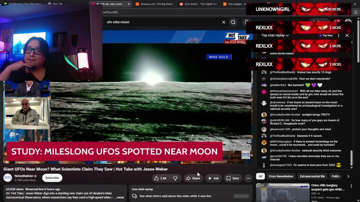Switch to the Amazon.com Big Black browser tab
This screenshot has height=202, width=360.
click(154, 4)
